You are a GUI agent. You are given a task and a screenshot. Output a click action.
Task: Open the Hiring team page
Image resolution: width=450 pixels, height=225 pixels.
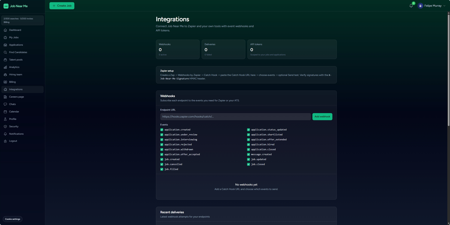tap(22, 75)
